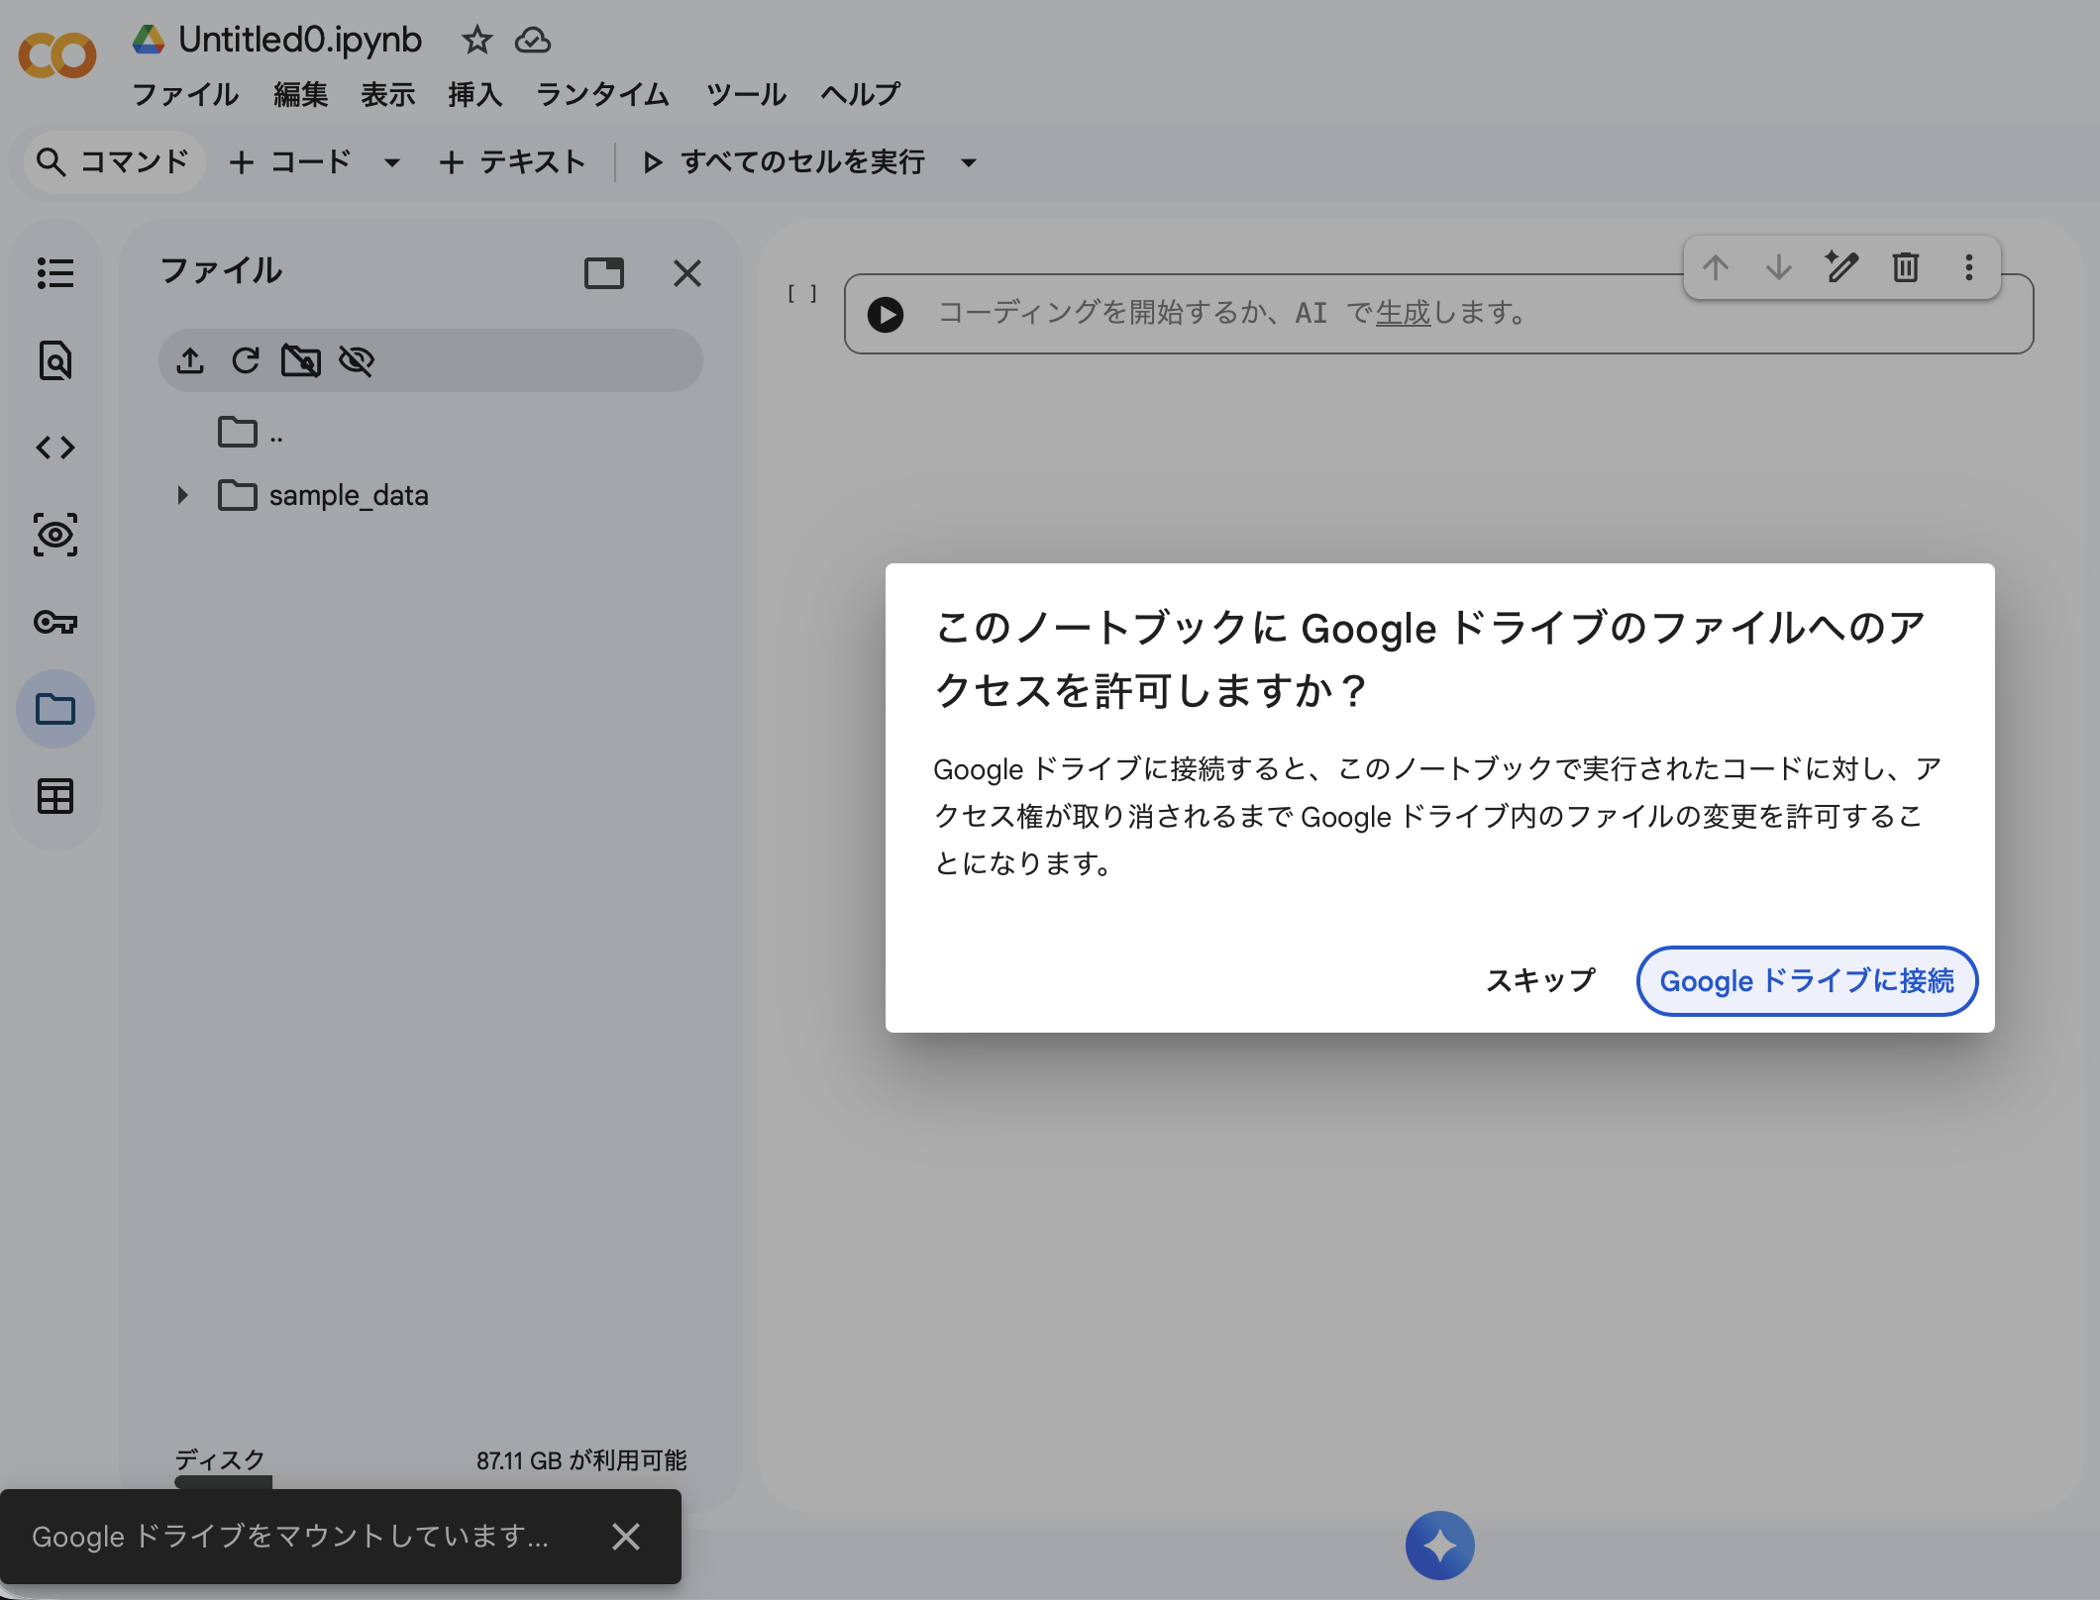
Task: Open the dropdown next to コード button
Action: (392, 162)
